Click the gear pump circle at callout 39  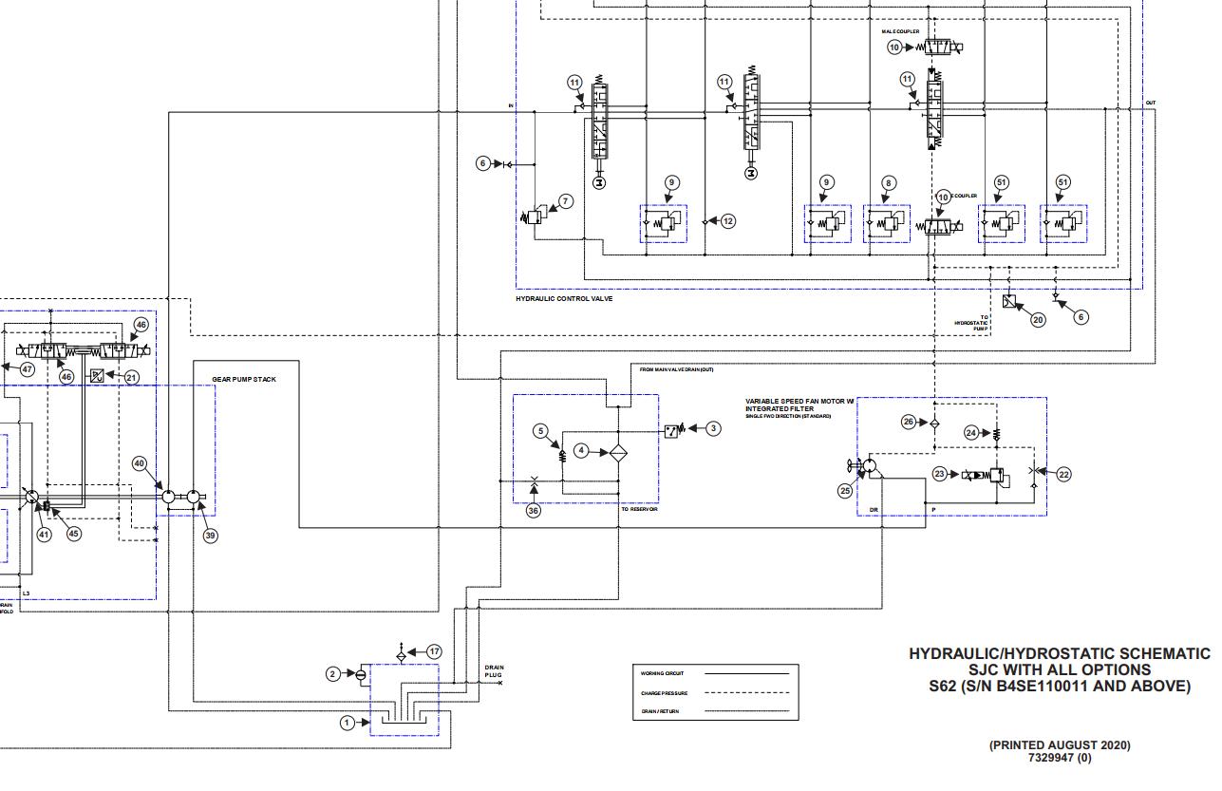(x=192, y=496)
